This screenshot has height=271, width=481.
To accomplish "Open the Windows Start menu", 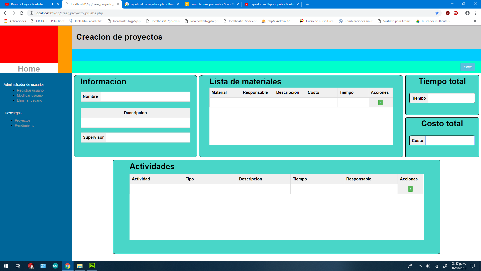I will 6,266.
